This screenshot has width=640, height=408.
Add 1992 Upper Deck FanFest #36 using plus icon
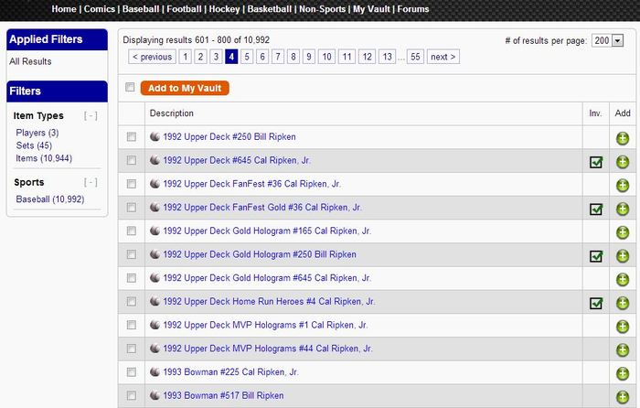point(623,186)
